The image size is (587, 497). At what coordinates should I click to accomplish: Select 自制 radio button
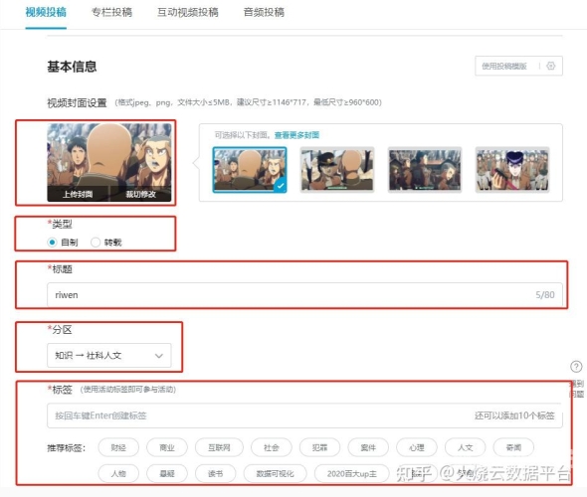[52, 243]
